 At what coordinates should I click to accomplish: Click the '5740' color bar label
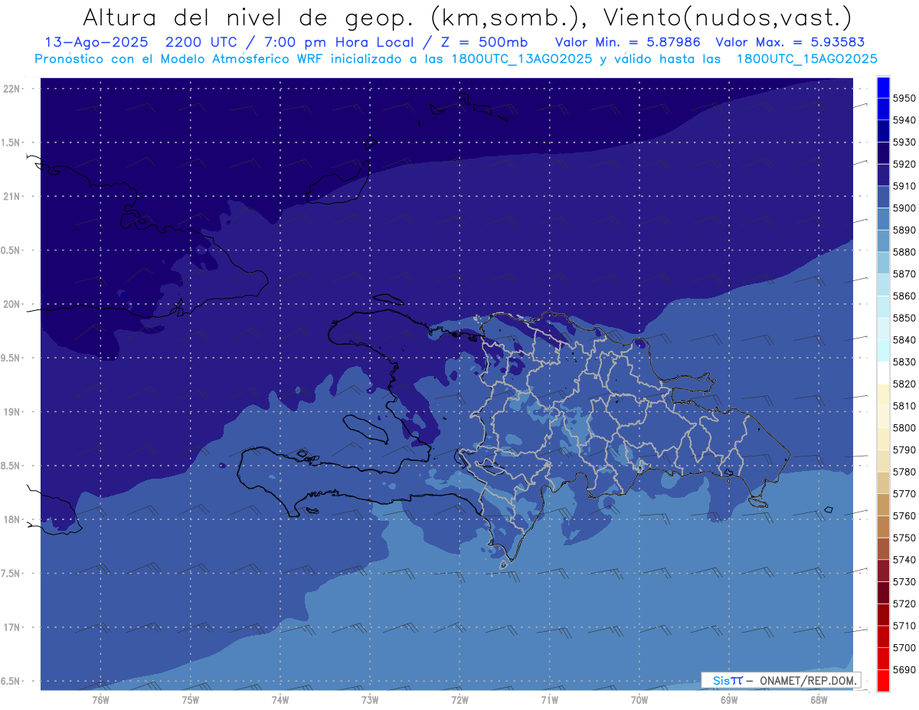904,559
